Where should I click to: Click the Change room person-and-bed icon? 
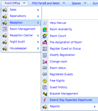[45, 62]
